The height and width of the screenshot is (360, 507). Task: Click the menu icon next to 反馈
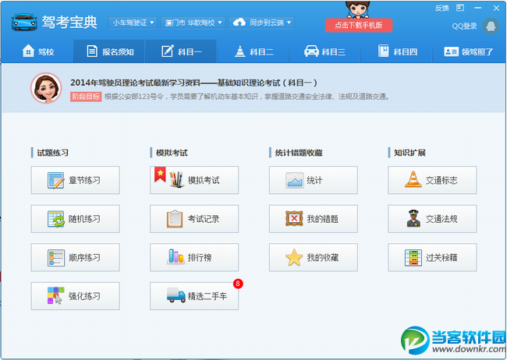(460, 8)
